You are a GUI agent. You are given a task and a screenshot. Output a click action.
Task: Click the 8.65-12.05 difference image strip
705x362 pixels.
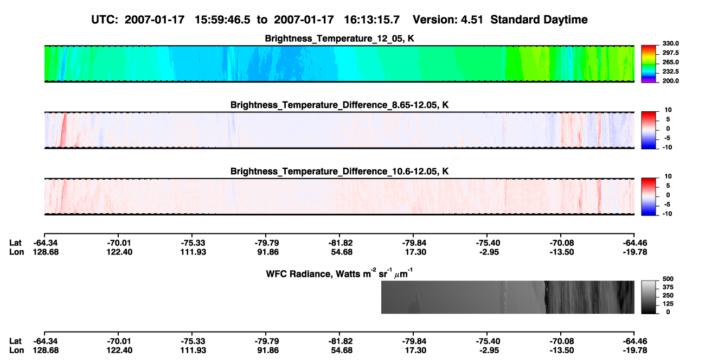point(339,130)
